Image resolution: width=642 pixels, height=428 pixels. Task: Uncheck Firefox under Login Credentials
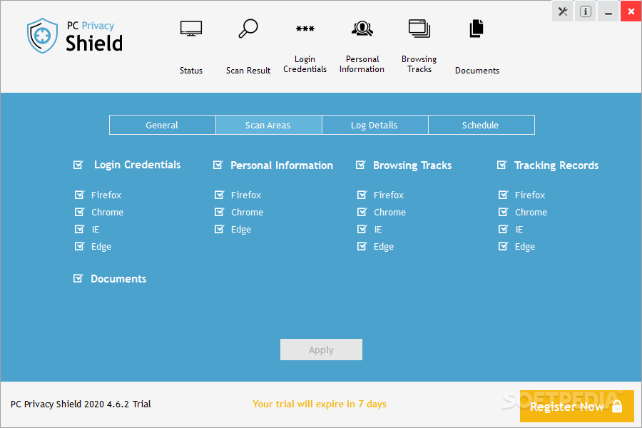click(x=80, y=195)
